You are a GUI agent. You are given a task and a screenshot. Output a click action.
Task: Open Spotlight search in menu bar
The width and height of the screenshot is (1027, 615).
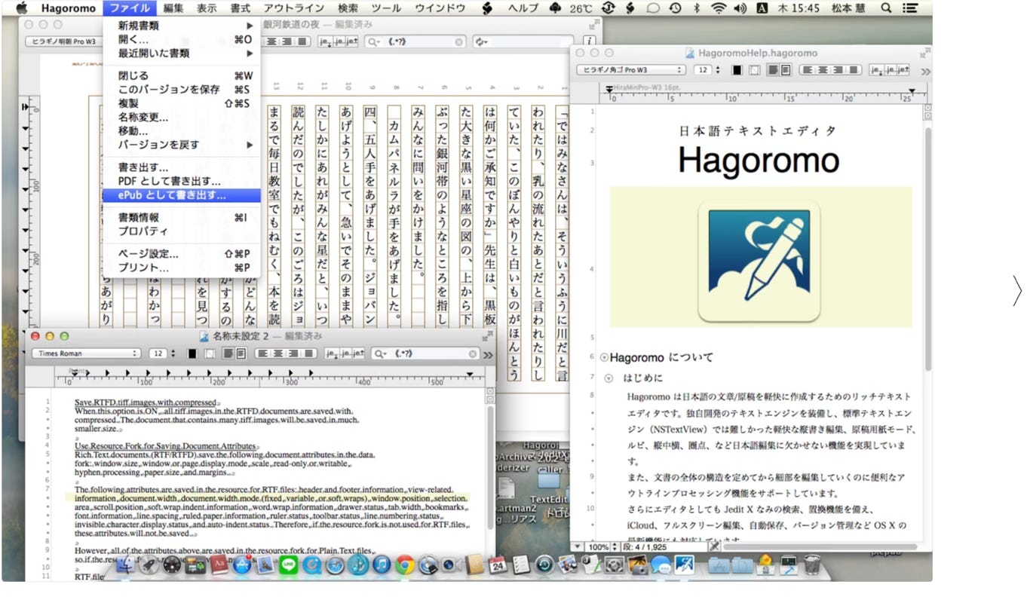pos(886,8)
